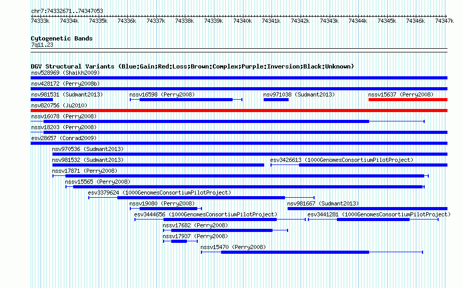Click the blue bar under nsv981532
Viewport: 462px width, 288px height.
pyautogui.click(x=158, y=165)
